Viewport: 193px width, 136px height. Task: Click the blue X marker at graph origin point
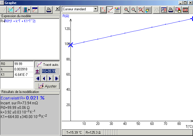tap(71, 45)
